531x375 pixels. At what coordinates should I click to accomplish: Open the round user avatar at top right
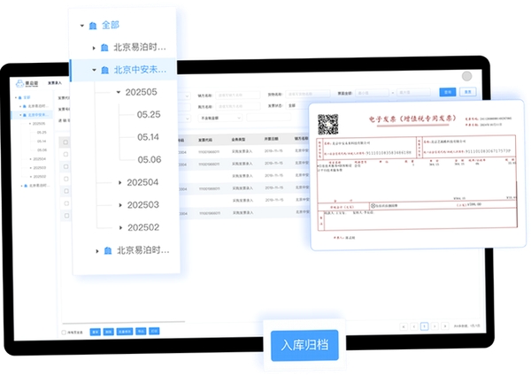(x=466, y=76)
